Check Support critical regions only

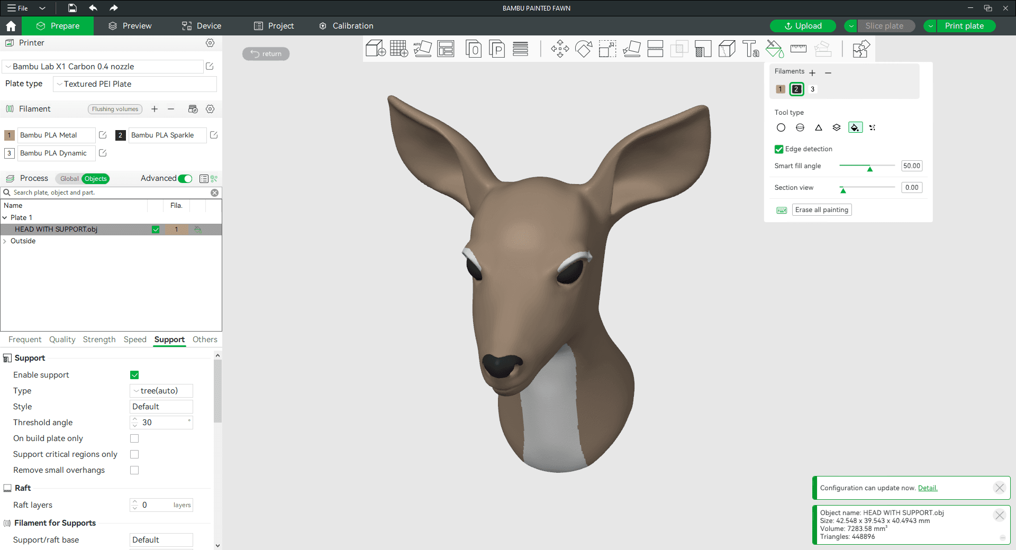click(x=134, y=454)
